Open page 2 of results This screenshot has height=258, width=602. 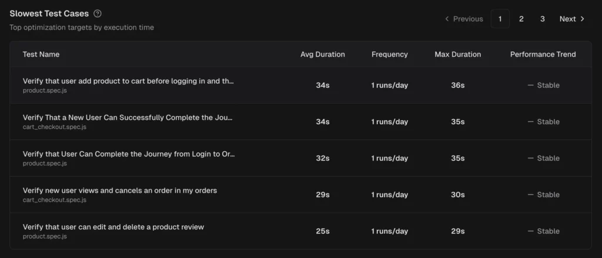pyautogui.click(x=521, y=19)
